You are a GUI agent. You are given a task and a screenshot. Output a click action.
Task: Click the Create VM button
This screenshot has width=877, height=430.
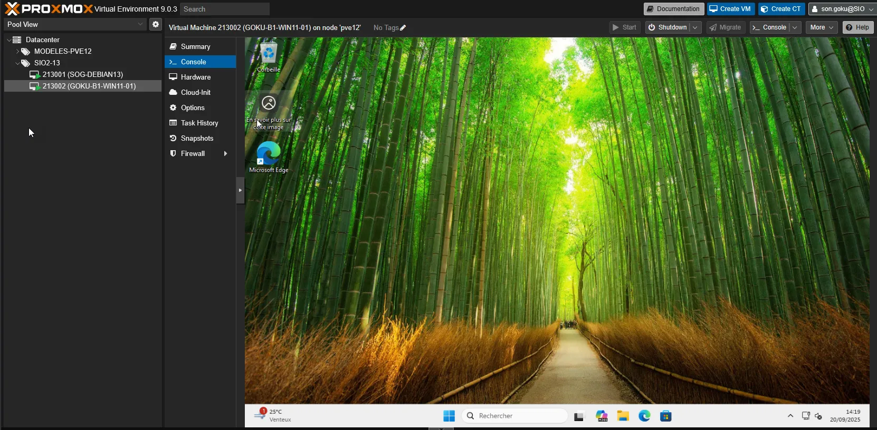(x=730, y=9)
